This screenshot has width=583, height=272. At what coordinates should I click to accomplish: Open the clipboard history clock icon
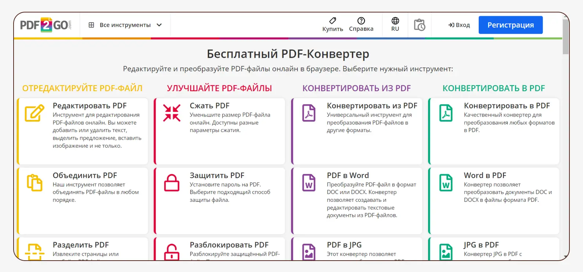tap(419, 25)
